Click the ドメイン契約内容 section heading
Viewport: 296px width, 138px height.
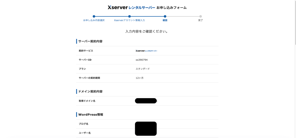click(x=90, y=92)
